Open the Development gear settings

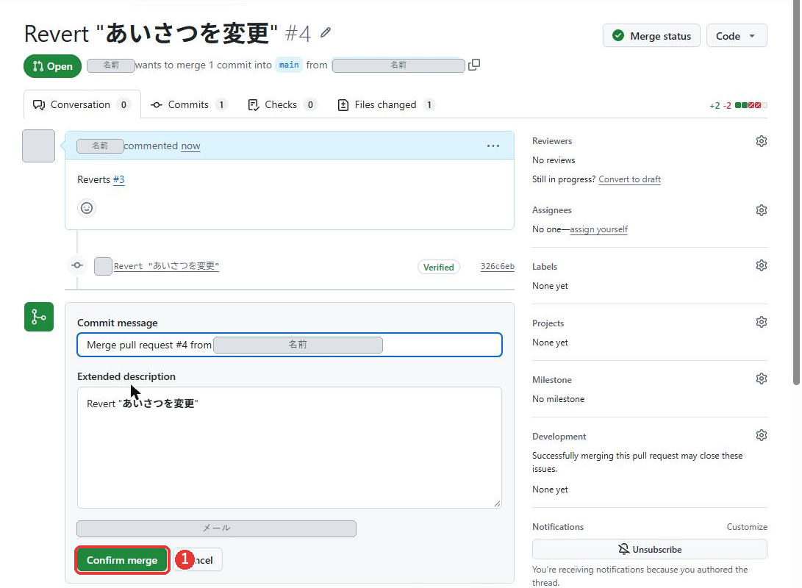tap(761, 435)
